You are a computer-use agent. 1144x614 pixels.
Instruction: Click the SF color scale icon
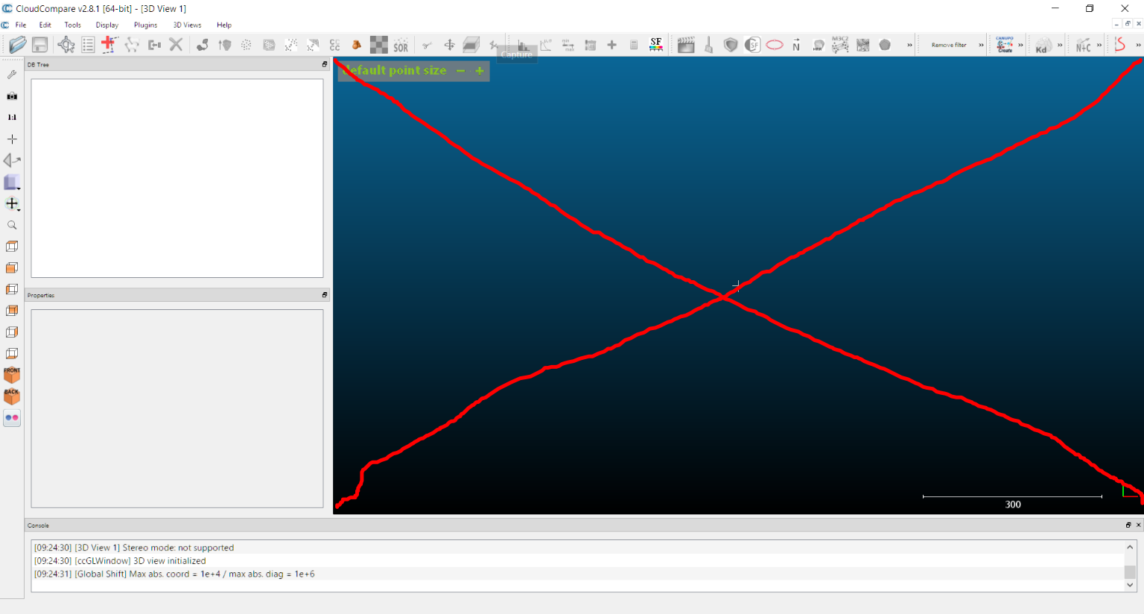655,45
